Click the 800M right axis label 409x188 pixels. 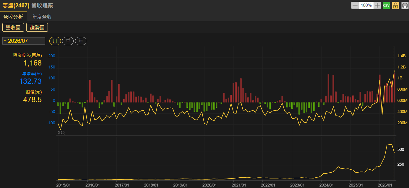[402, 89]
